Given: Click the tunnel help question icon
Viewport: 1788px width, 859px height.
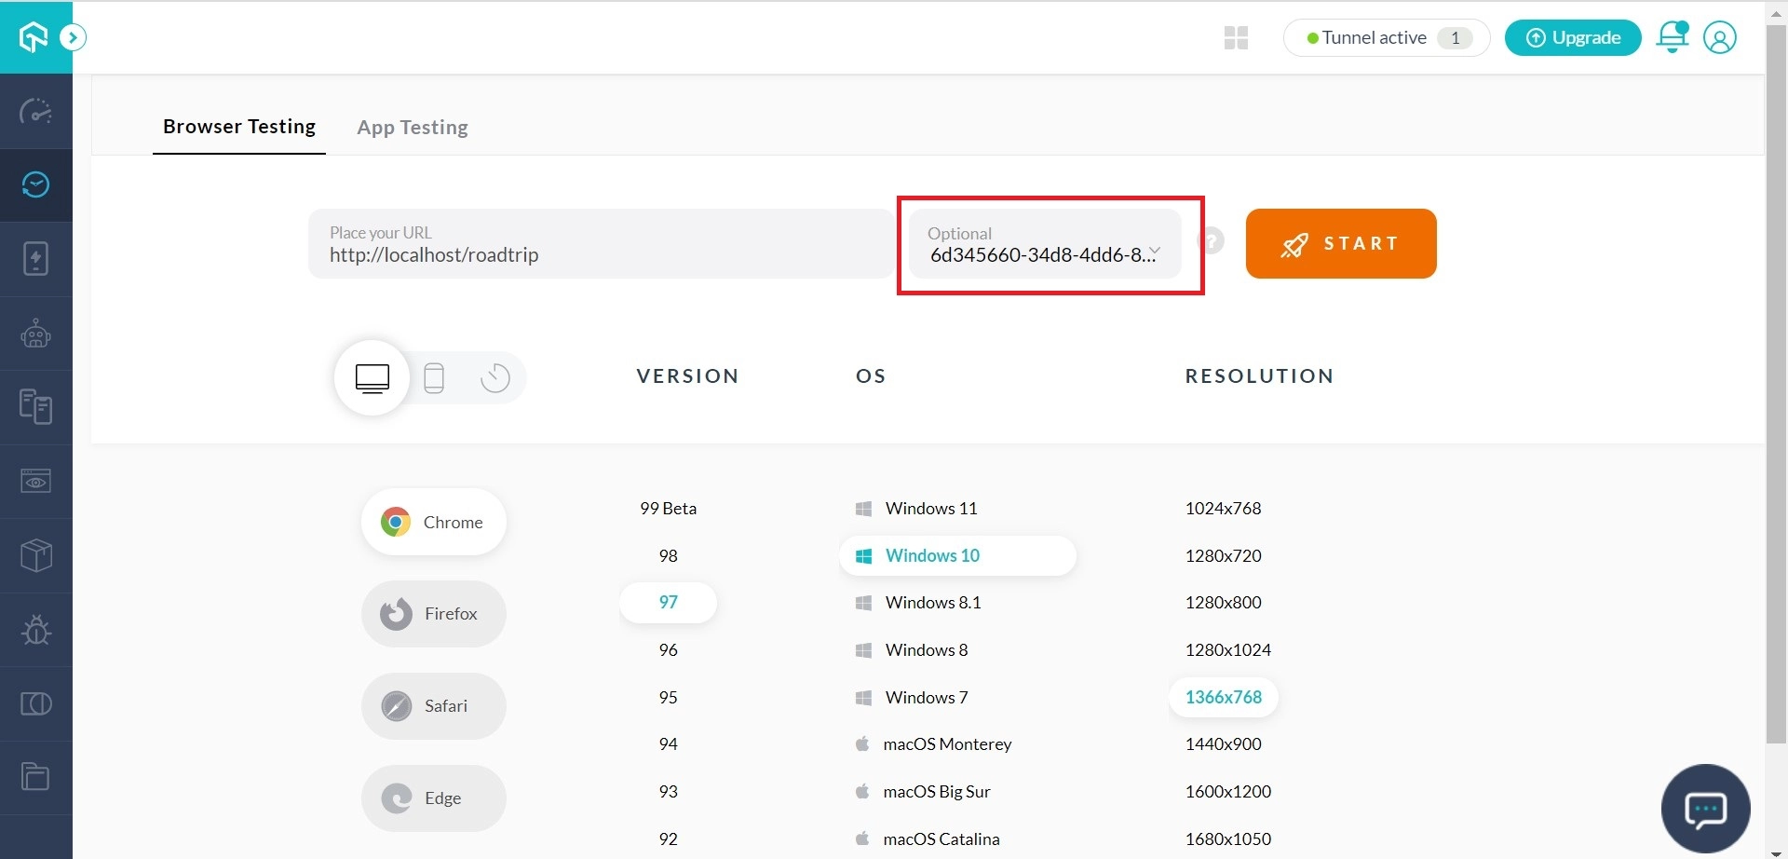Looking at the screenshot, I should (x=1212, y=241).
